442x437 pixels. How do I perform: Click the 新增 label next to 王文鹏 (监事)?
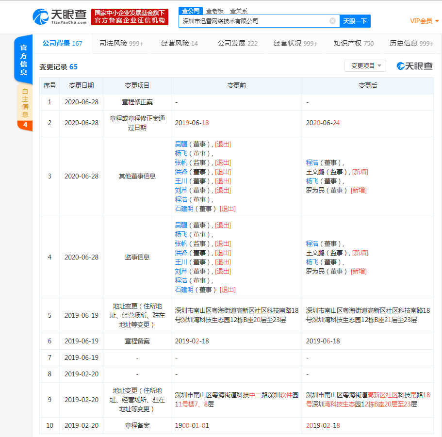pyautogui.click(x=360, y=171)
